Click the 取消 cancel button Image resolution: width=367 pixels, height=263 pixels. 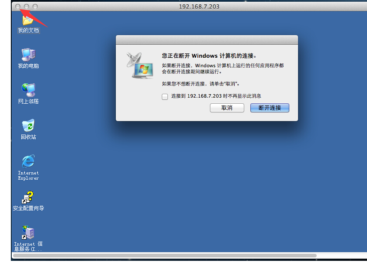click(227, 108)
